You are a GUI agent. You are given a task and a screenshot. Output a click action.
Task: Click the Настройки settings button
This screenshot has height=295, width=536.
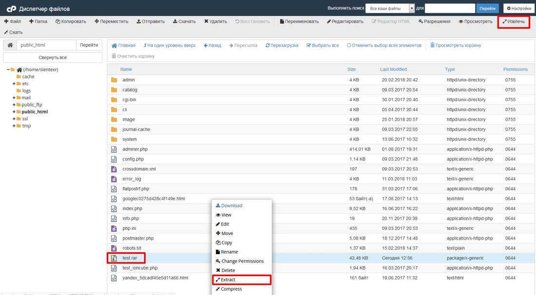518,8
